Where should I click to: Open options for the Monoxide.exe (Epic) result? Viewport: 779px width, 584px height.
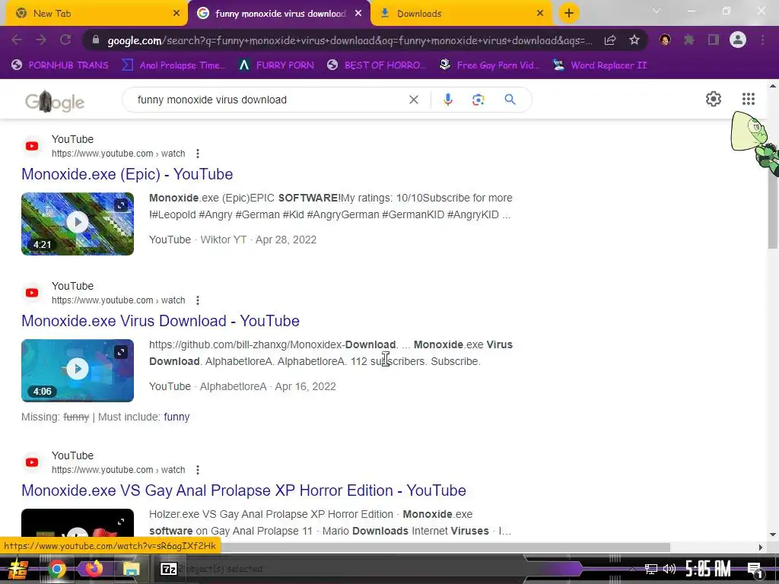point(198,154)
